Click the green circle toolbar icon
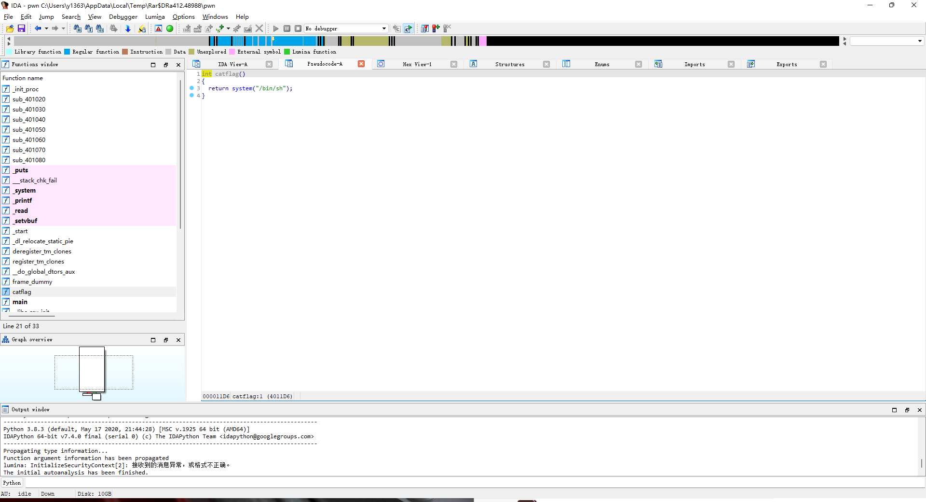This screenshot has height=502, width=926. pos(170,28)
